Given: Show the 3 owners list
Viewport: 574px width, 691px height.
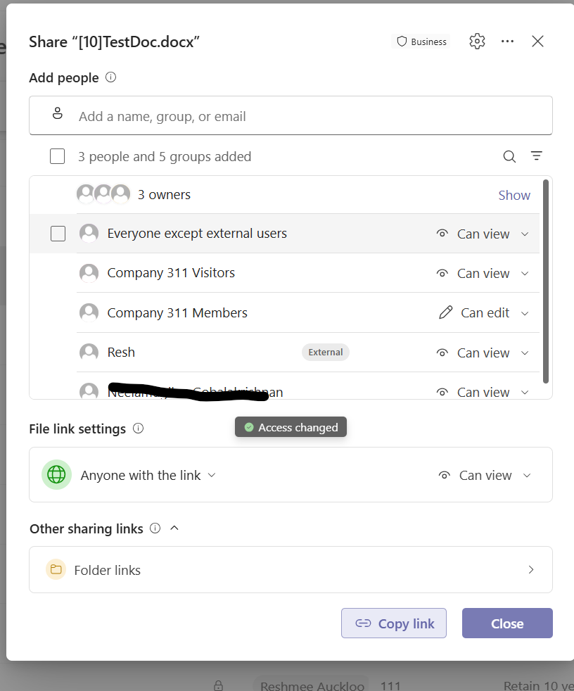Looking at the screenshot, I should (x=514, y=195).
